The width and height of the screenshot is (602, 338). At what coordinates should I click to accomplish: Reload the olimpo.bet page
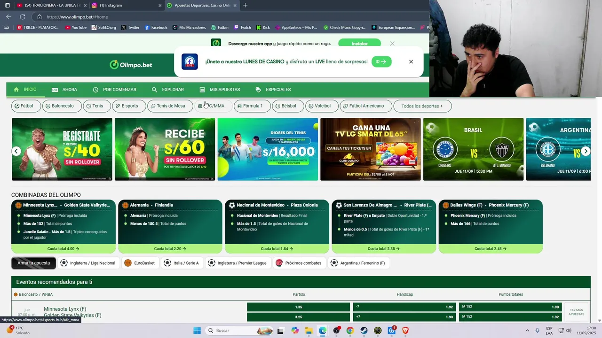coord(22,16)
